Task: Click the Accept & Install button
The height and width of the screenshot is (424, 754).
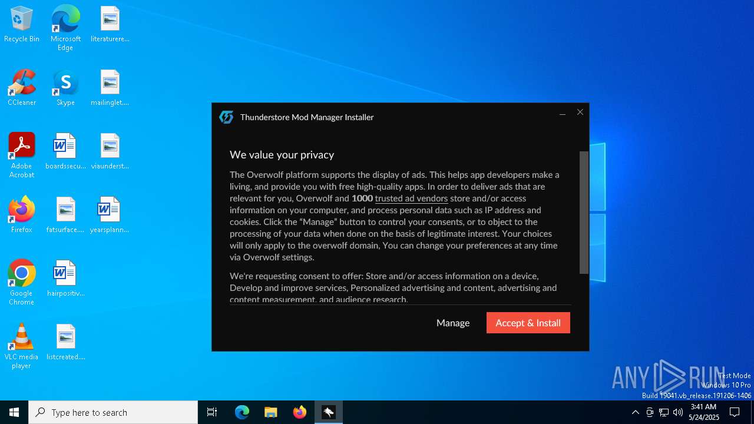Action: (528, 323)
